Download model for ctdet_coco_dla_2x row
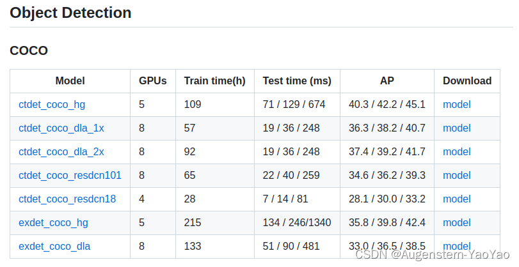The image size is (519, 267). point(456,151)
